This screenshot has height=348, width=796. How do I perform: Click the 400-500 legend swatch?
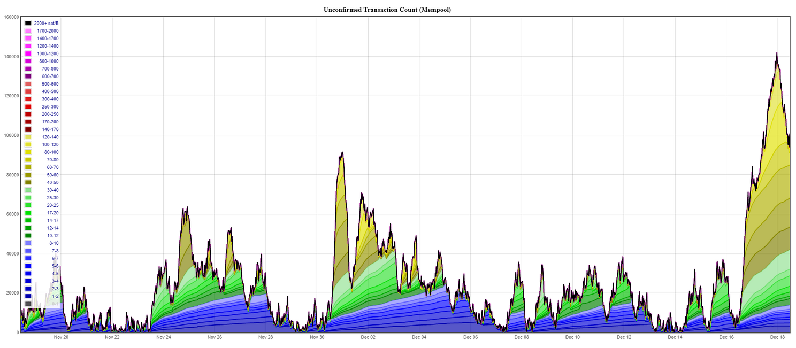point(28,91)
